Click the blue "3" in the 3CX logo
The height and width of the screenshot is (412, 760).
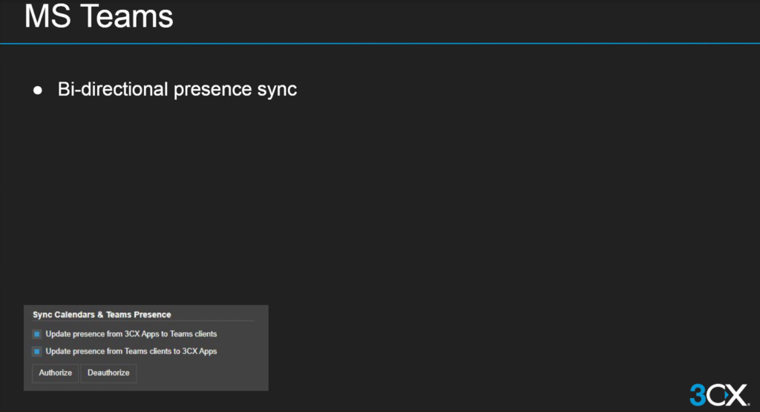[x=698, y=394]
